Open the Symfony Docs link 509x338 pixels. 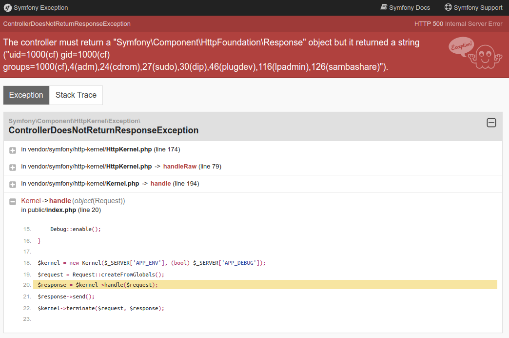pos(409,8)
